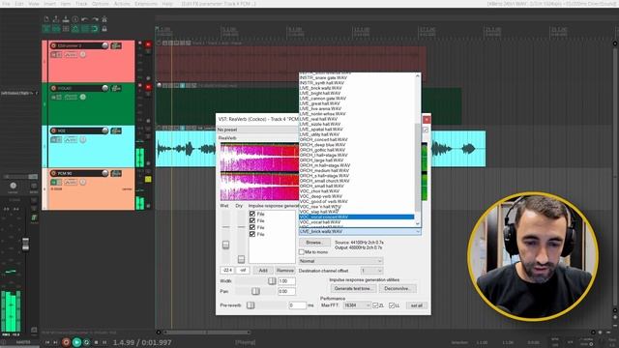Image resolution: width=619 pixels, height=348 pixels.
Task: Click the Open project toolbar icon
Action: point(56,19)
